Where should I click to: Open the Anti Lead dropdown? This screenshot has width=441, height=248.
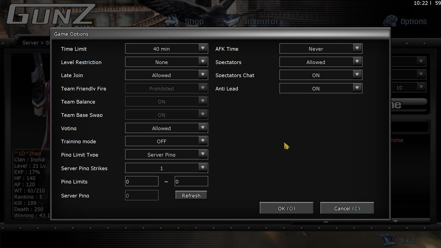pos(321,89)
